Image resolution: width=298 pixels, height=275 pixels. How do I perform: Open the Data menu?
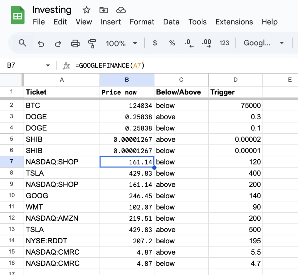[171, 22]
